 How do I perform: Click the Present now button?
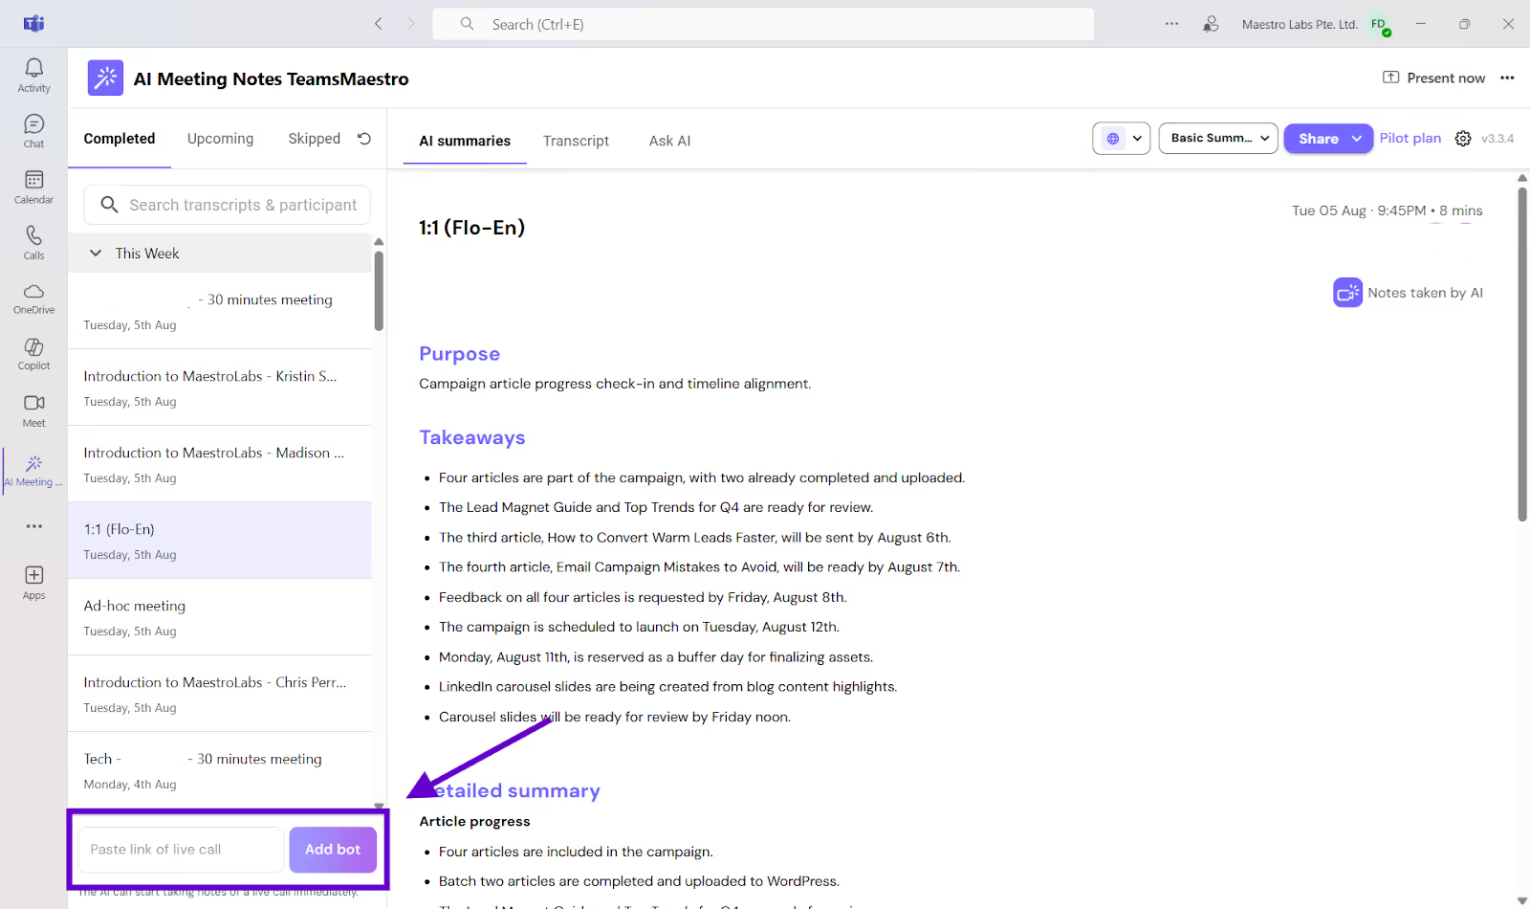[1434, 78]
